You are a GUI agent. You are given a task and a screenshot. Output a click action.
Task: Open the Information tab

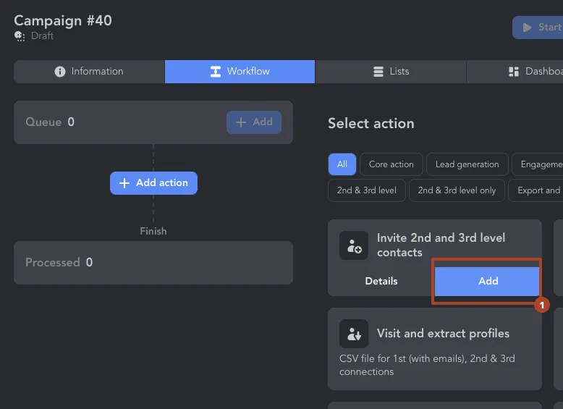click(x=89, y=72)
